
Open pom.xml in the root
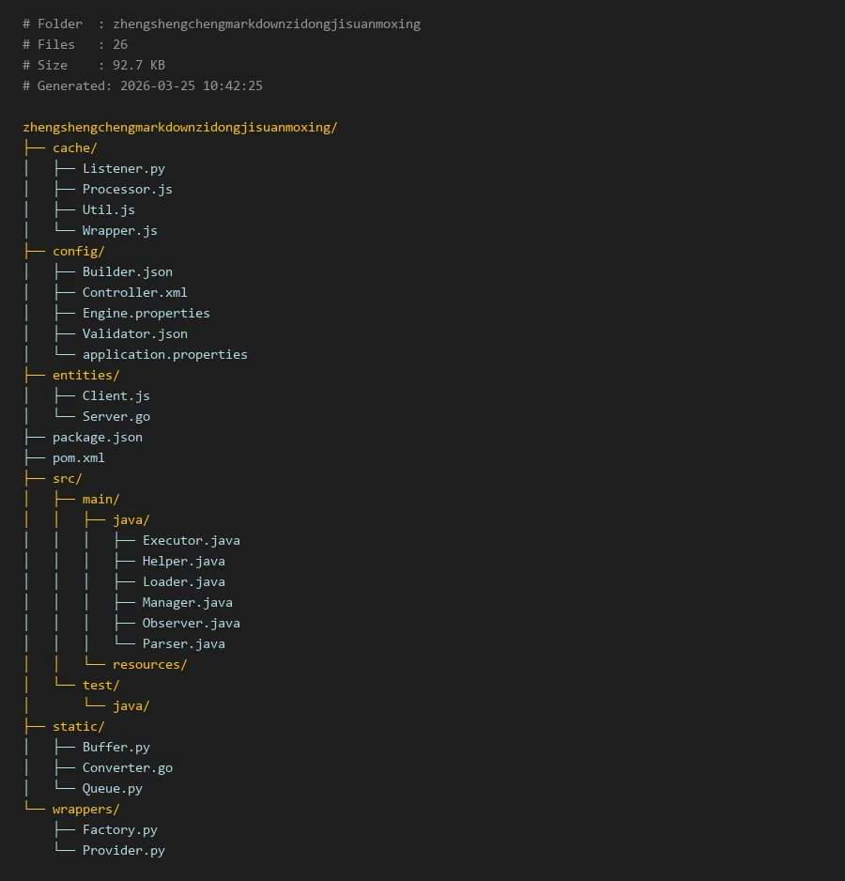pos(78,457)
